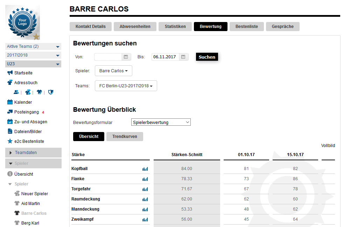
Task: Open the Gespräche tab
Action: (283, 27)
